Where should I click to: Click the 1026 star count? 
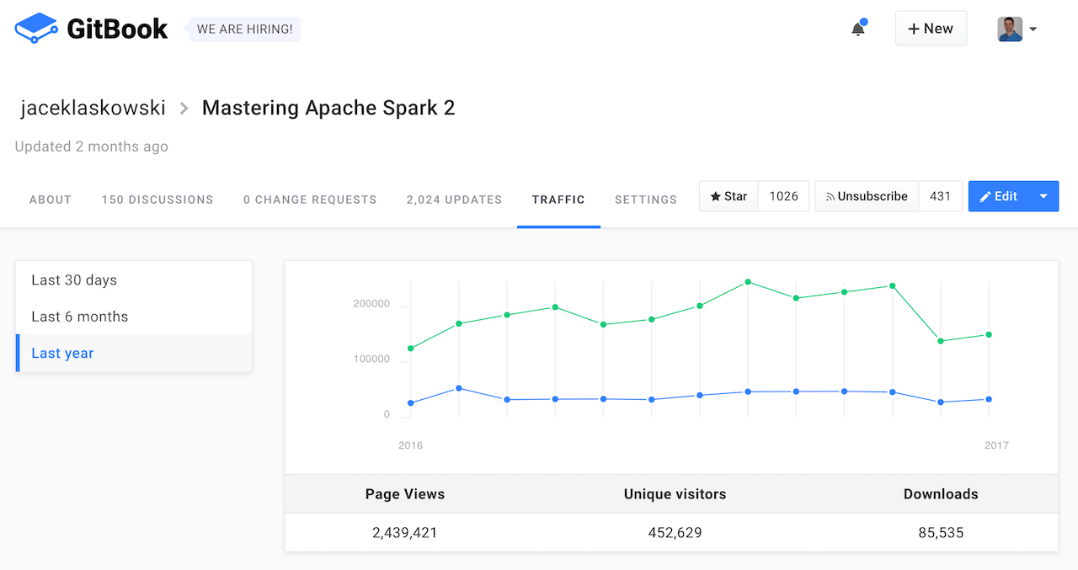pyautogui.click(x=783, y=196)
